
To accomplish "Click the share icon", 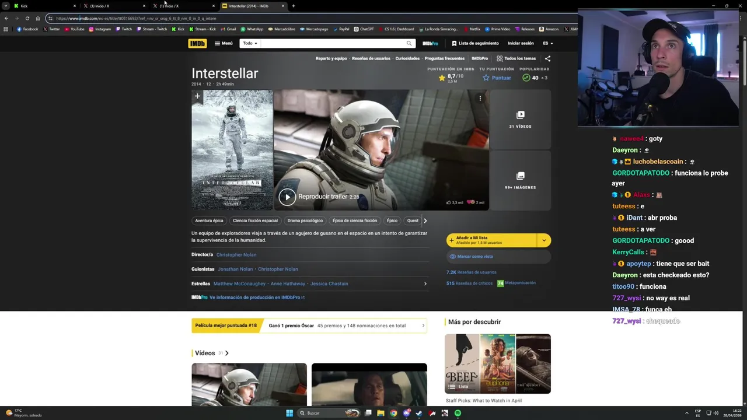I will click(547, 58).
